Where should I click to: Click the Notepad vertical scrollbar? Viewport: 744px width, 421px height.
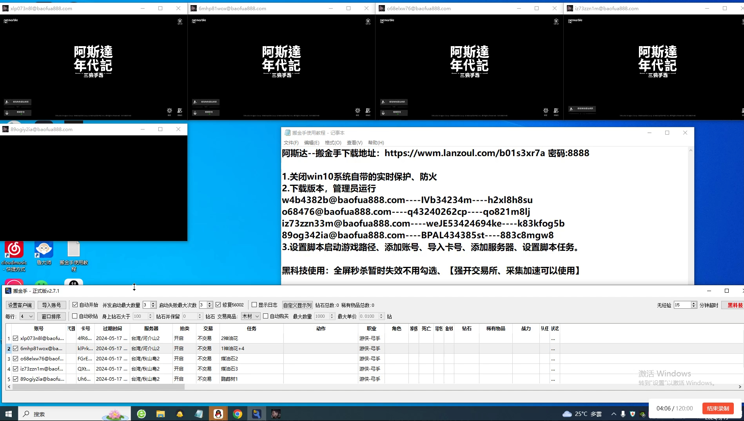tap(691, 216)
